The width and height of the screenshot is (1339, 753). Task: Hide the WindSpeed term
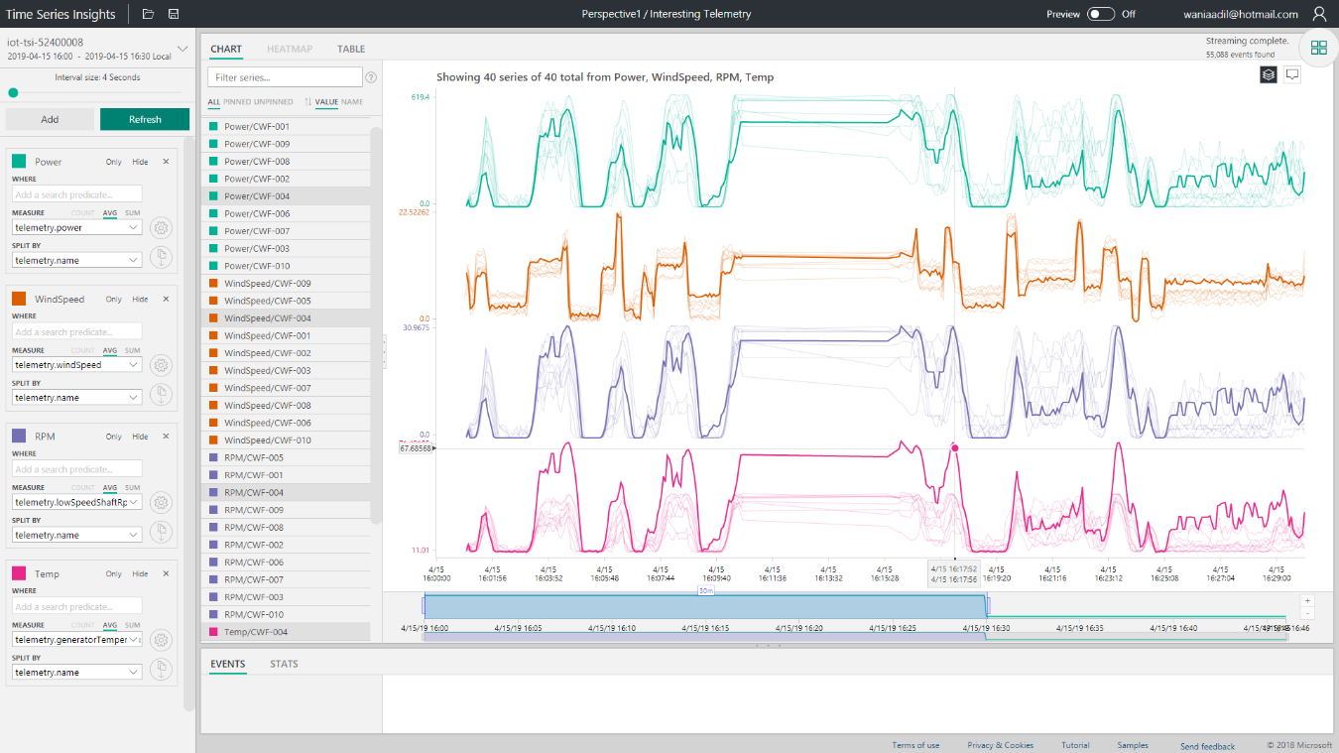pos(140,299)
